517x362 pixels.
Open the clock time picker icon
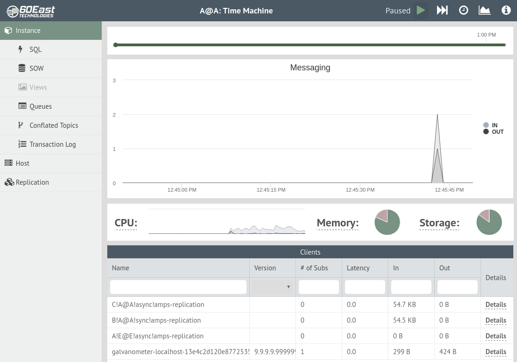tap(463, 10)
